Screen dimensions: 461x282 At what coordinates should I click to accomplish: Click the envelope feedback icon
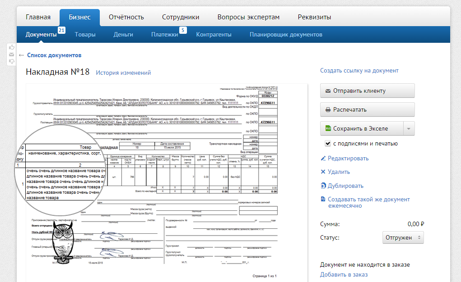pyautogui.click(x=11, y=55)
